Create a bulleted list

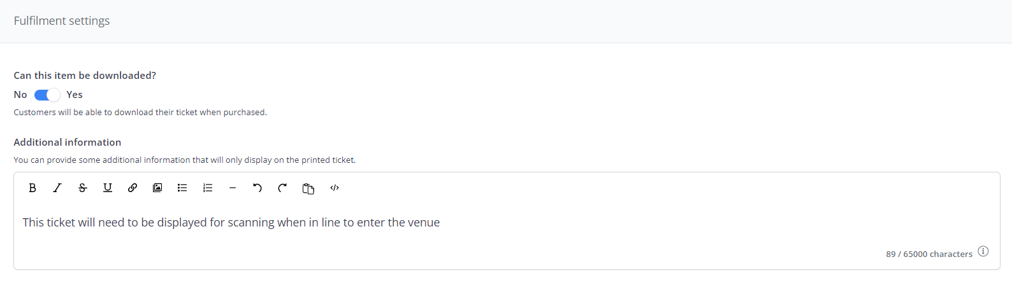[x=182, y=188]
